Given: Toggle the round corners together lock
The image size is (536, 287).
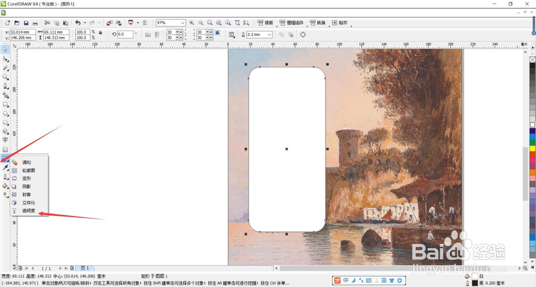Looking at the screenshot, I should pyautogui.click(x=218, y=33).
